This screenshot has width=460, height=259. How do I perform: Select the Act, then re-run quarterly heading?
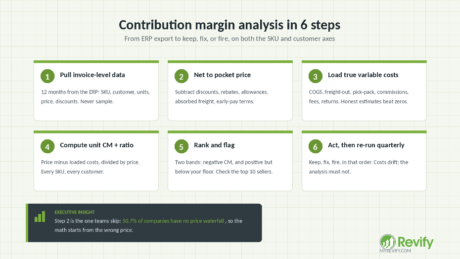pyautogui.click(x=366, y=145)
